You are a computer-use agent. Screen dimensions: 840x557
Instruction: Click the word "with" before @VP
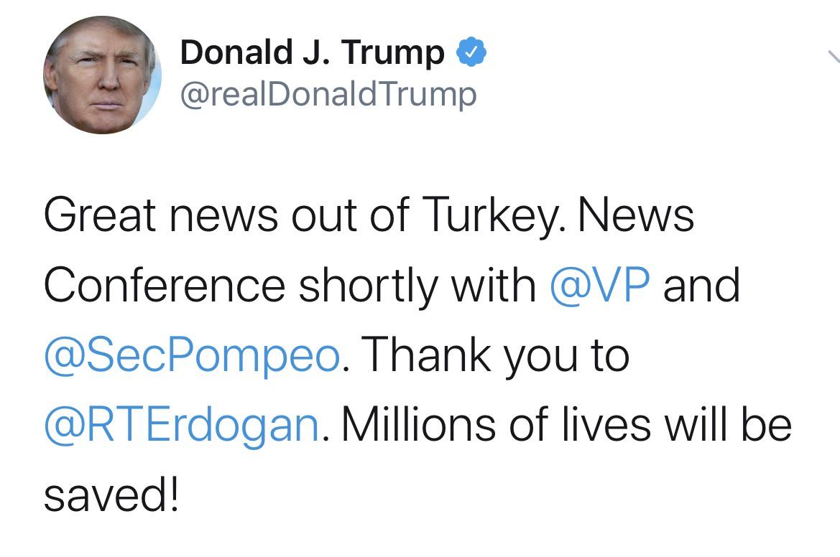coord(493,285)
